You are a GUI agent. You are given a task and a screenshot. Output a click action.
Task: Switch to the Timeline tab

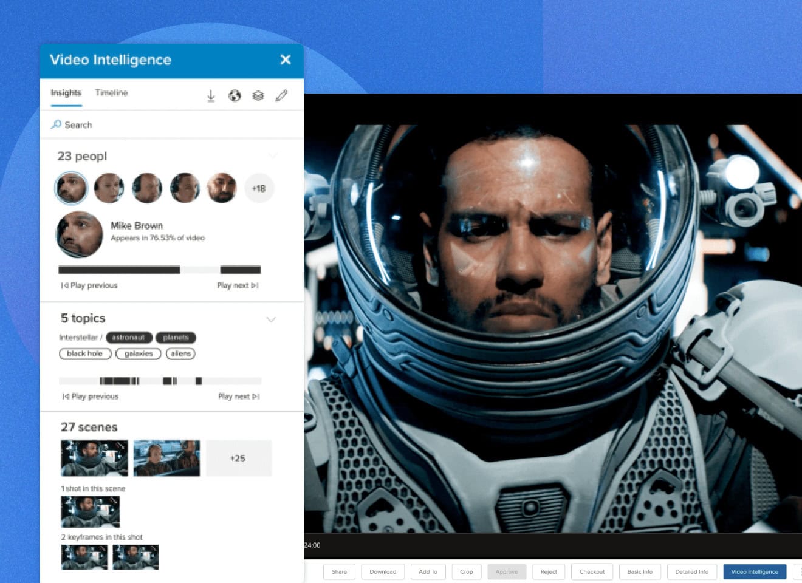click(111, 93)
